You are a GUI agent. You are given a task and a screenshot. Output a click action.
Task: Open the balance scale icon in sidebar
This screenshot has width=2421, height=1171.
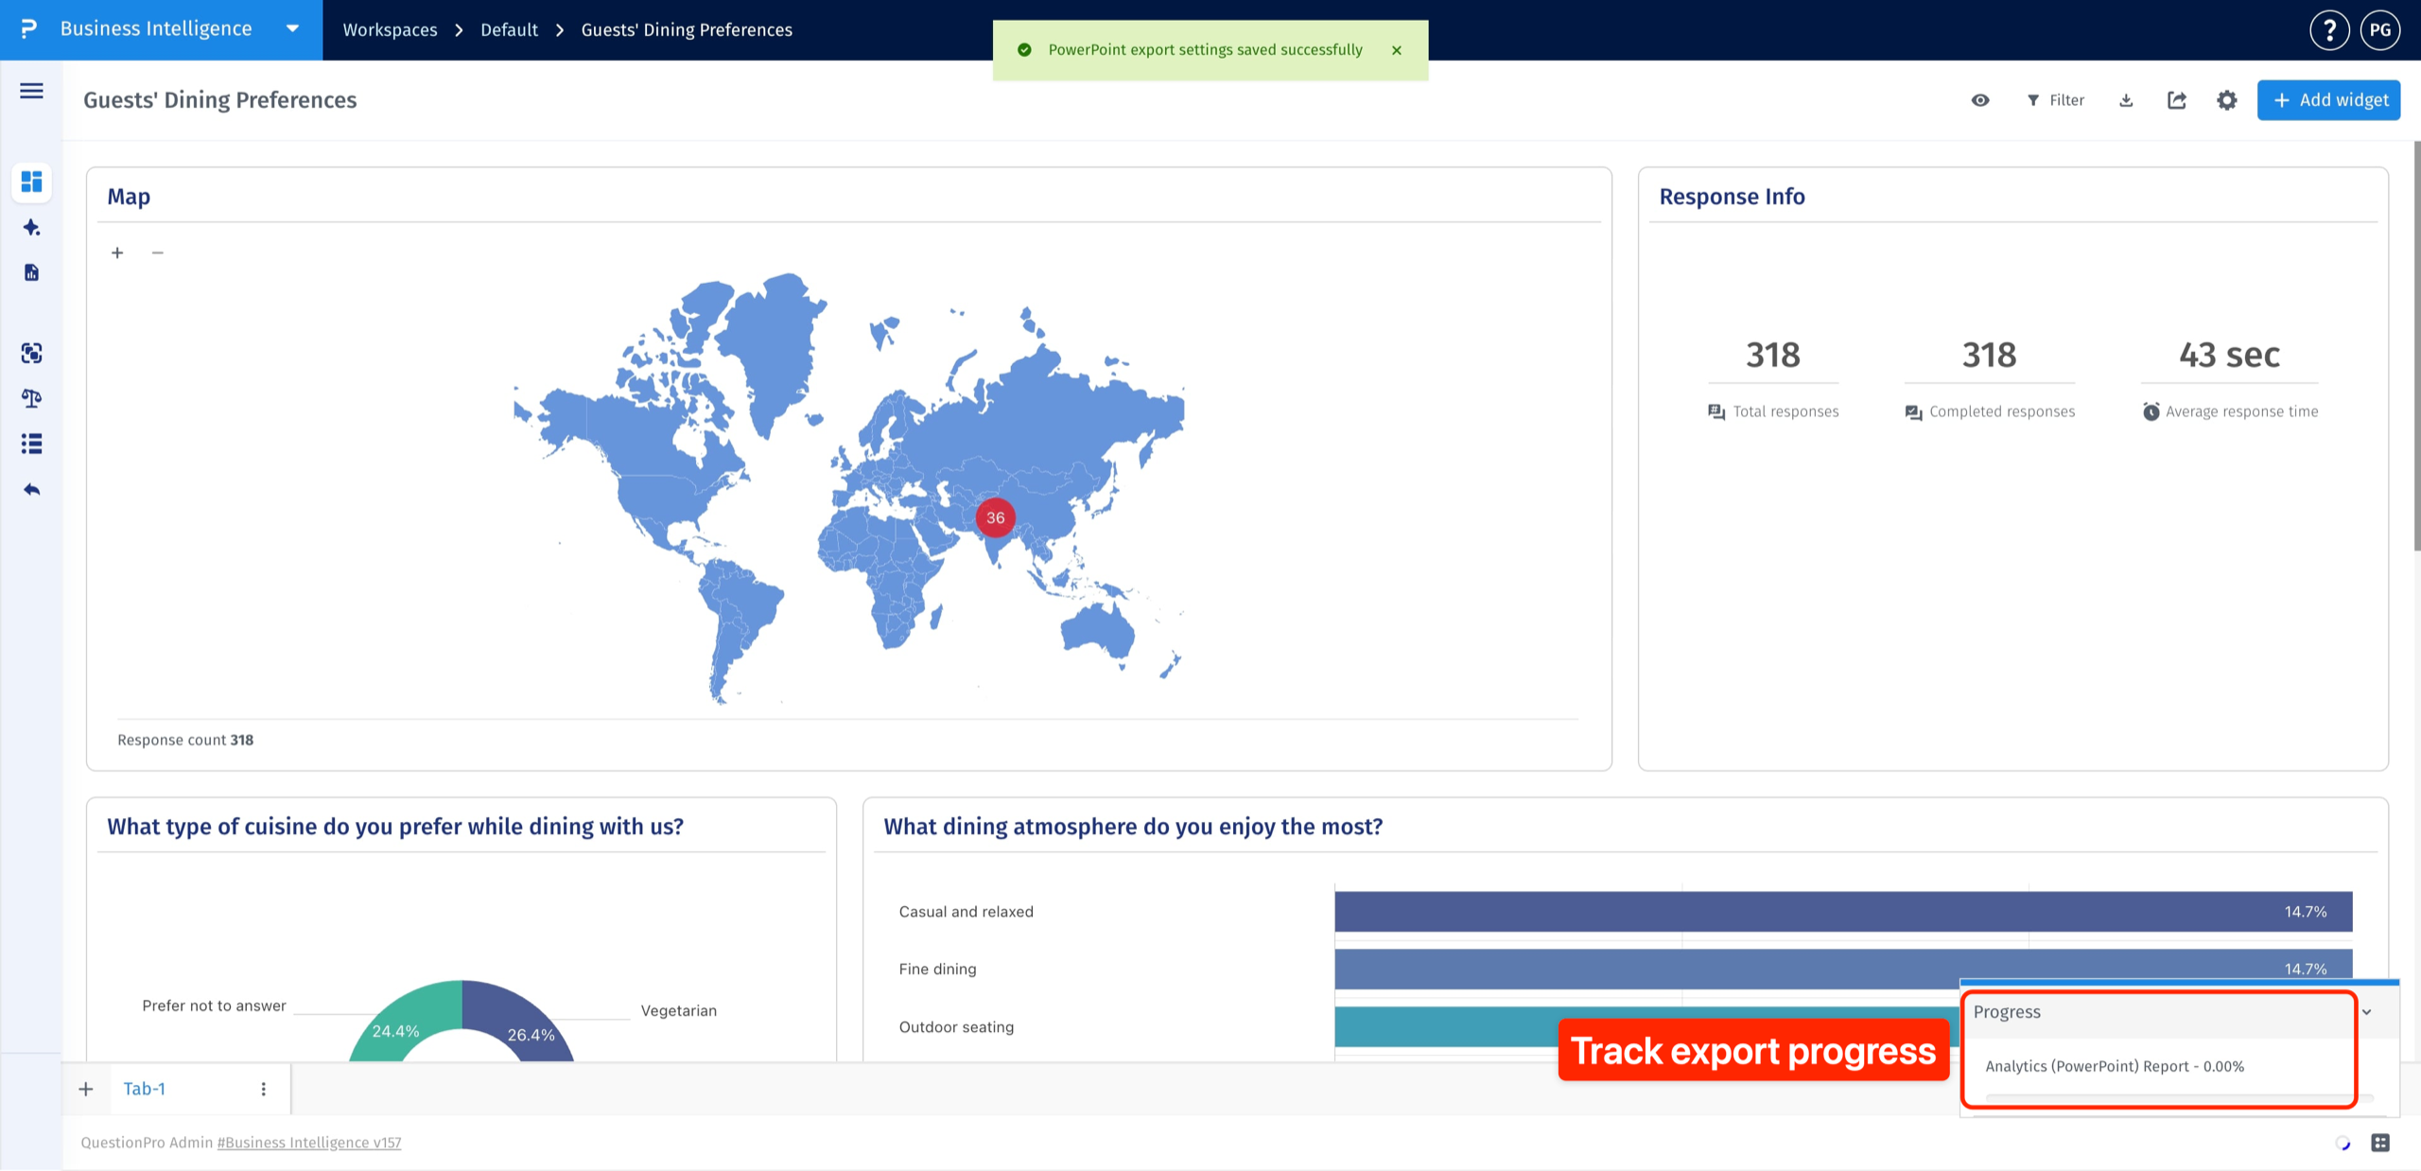(31, 398)
